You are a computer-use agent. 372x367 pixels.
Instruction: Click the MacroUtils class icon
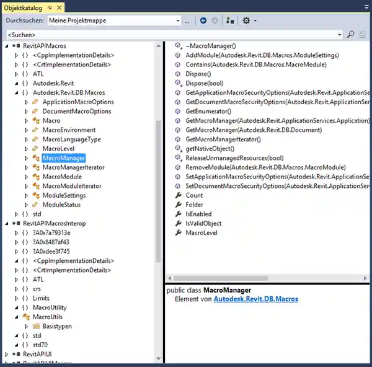coord(25,317)
